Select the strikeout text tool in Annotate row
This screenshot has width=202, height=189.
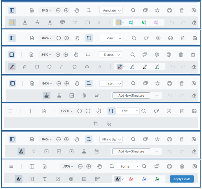(x=37, y=22)
